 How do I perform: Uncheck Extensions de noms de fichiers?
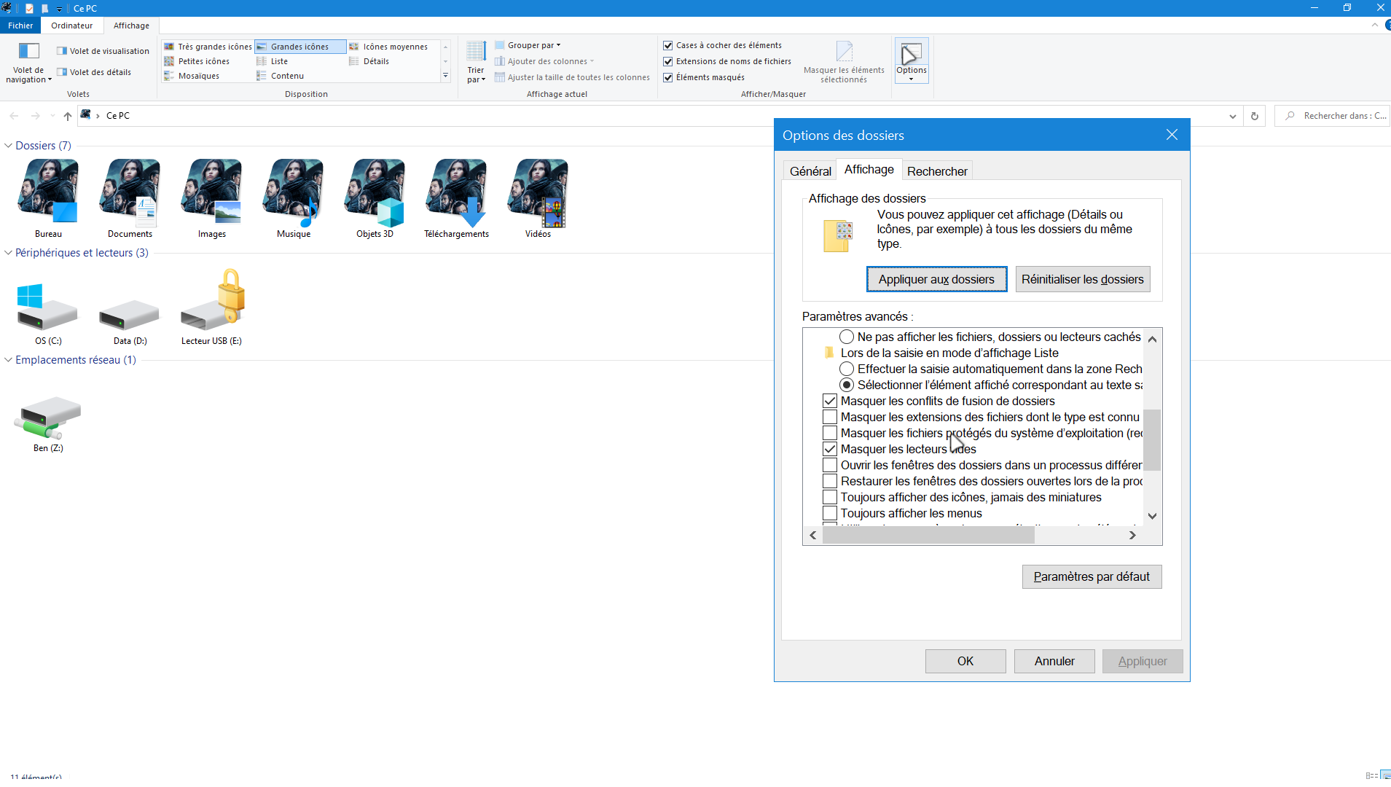[668, 61]
